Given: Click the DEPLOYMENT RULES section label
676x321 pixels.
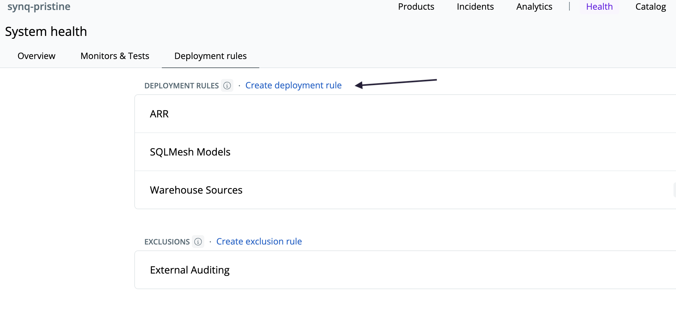Looking at the screenshot, I should pos(181,86).
